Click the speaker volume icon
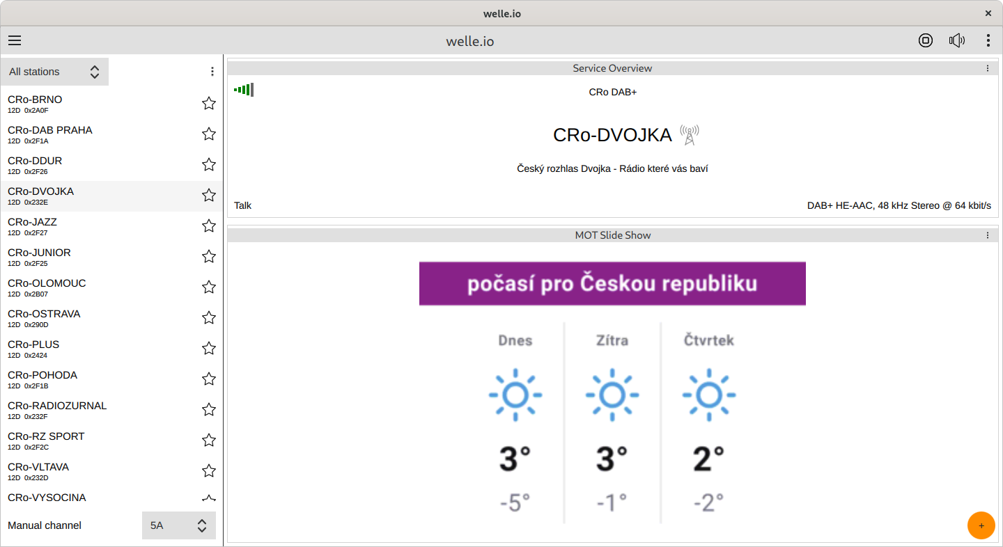The height and width of the screenshot is (547, 1003). [957, 40]
